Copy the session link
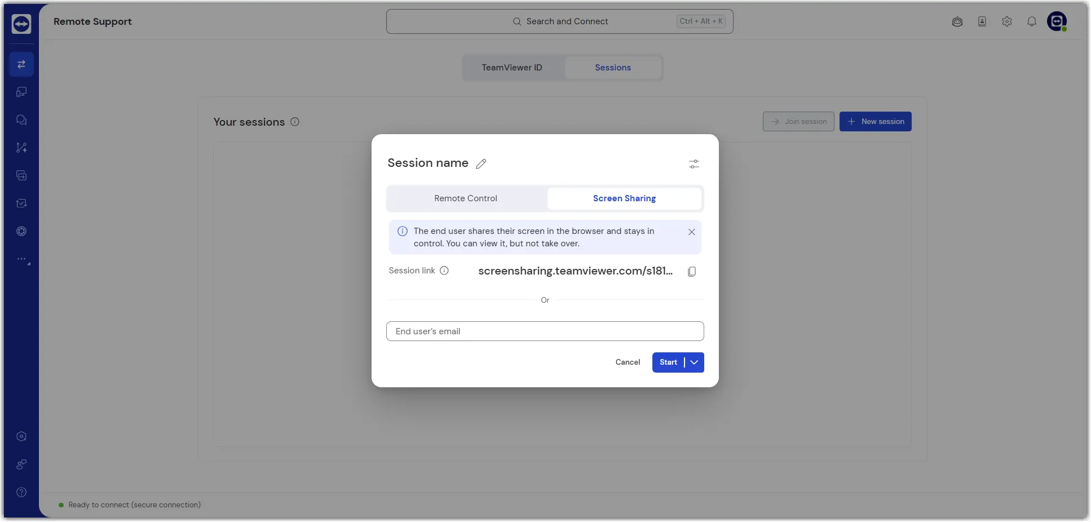This screenshot has height=522, width=1091. point(692,272)
